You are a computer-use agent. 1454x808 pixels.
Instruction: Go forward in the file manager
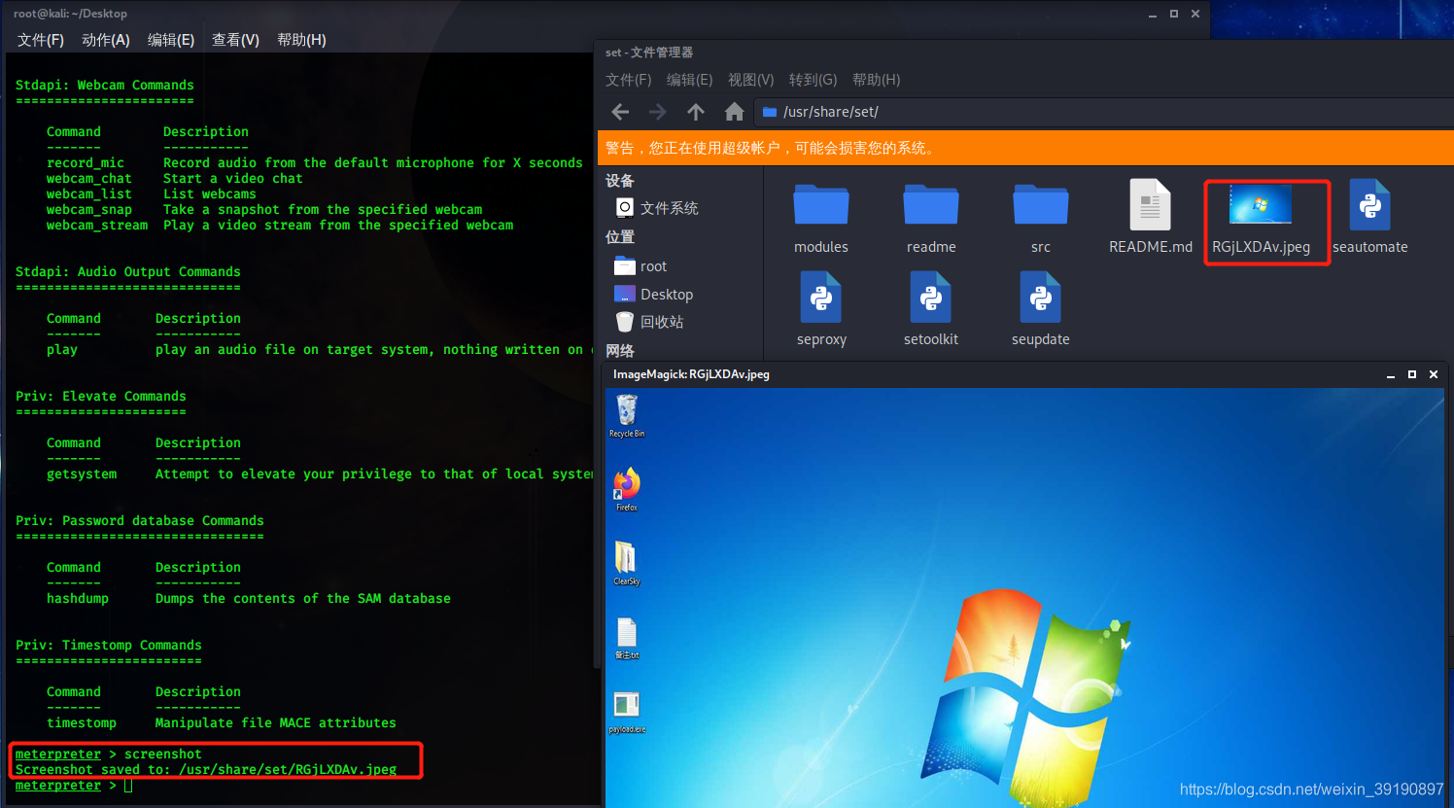[x=658, y=112]
